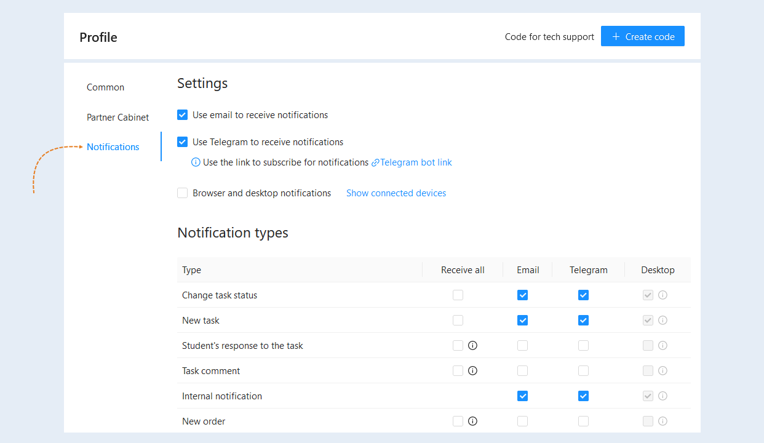Click Internal notification row label
Image resolution: width=764 pixels, height=443 pixels.
(222, 396)
